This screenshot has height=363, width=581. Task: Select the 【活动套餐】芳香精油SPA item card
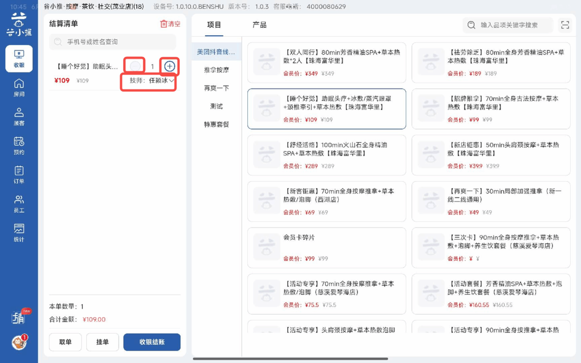coord(491,294)
